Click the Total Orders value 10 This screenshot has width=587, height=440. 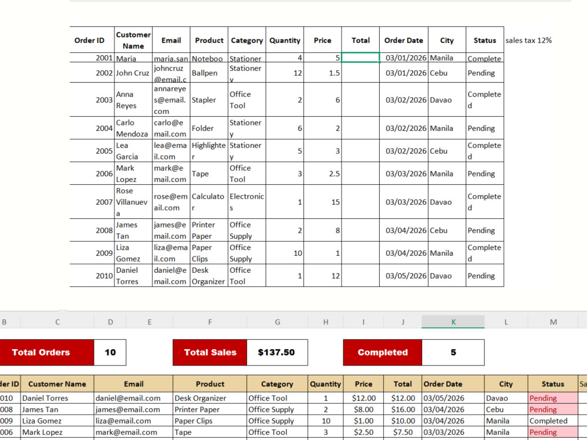tap(110, 353)
